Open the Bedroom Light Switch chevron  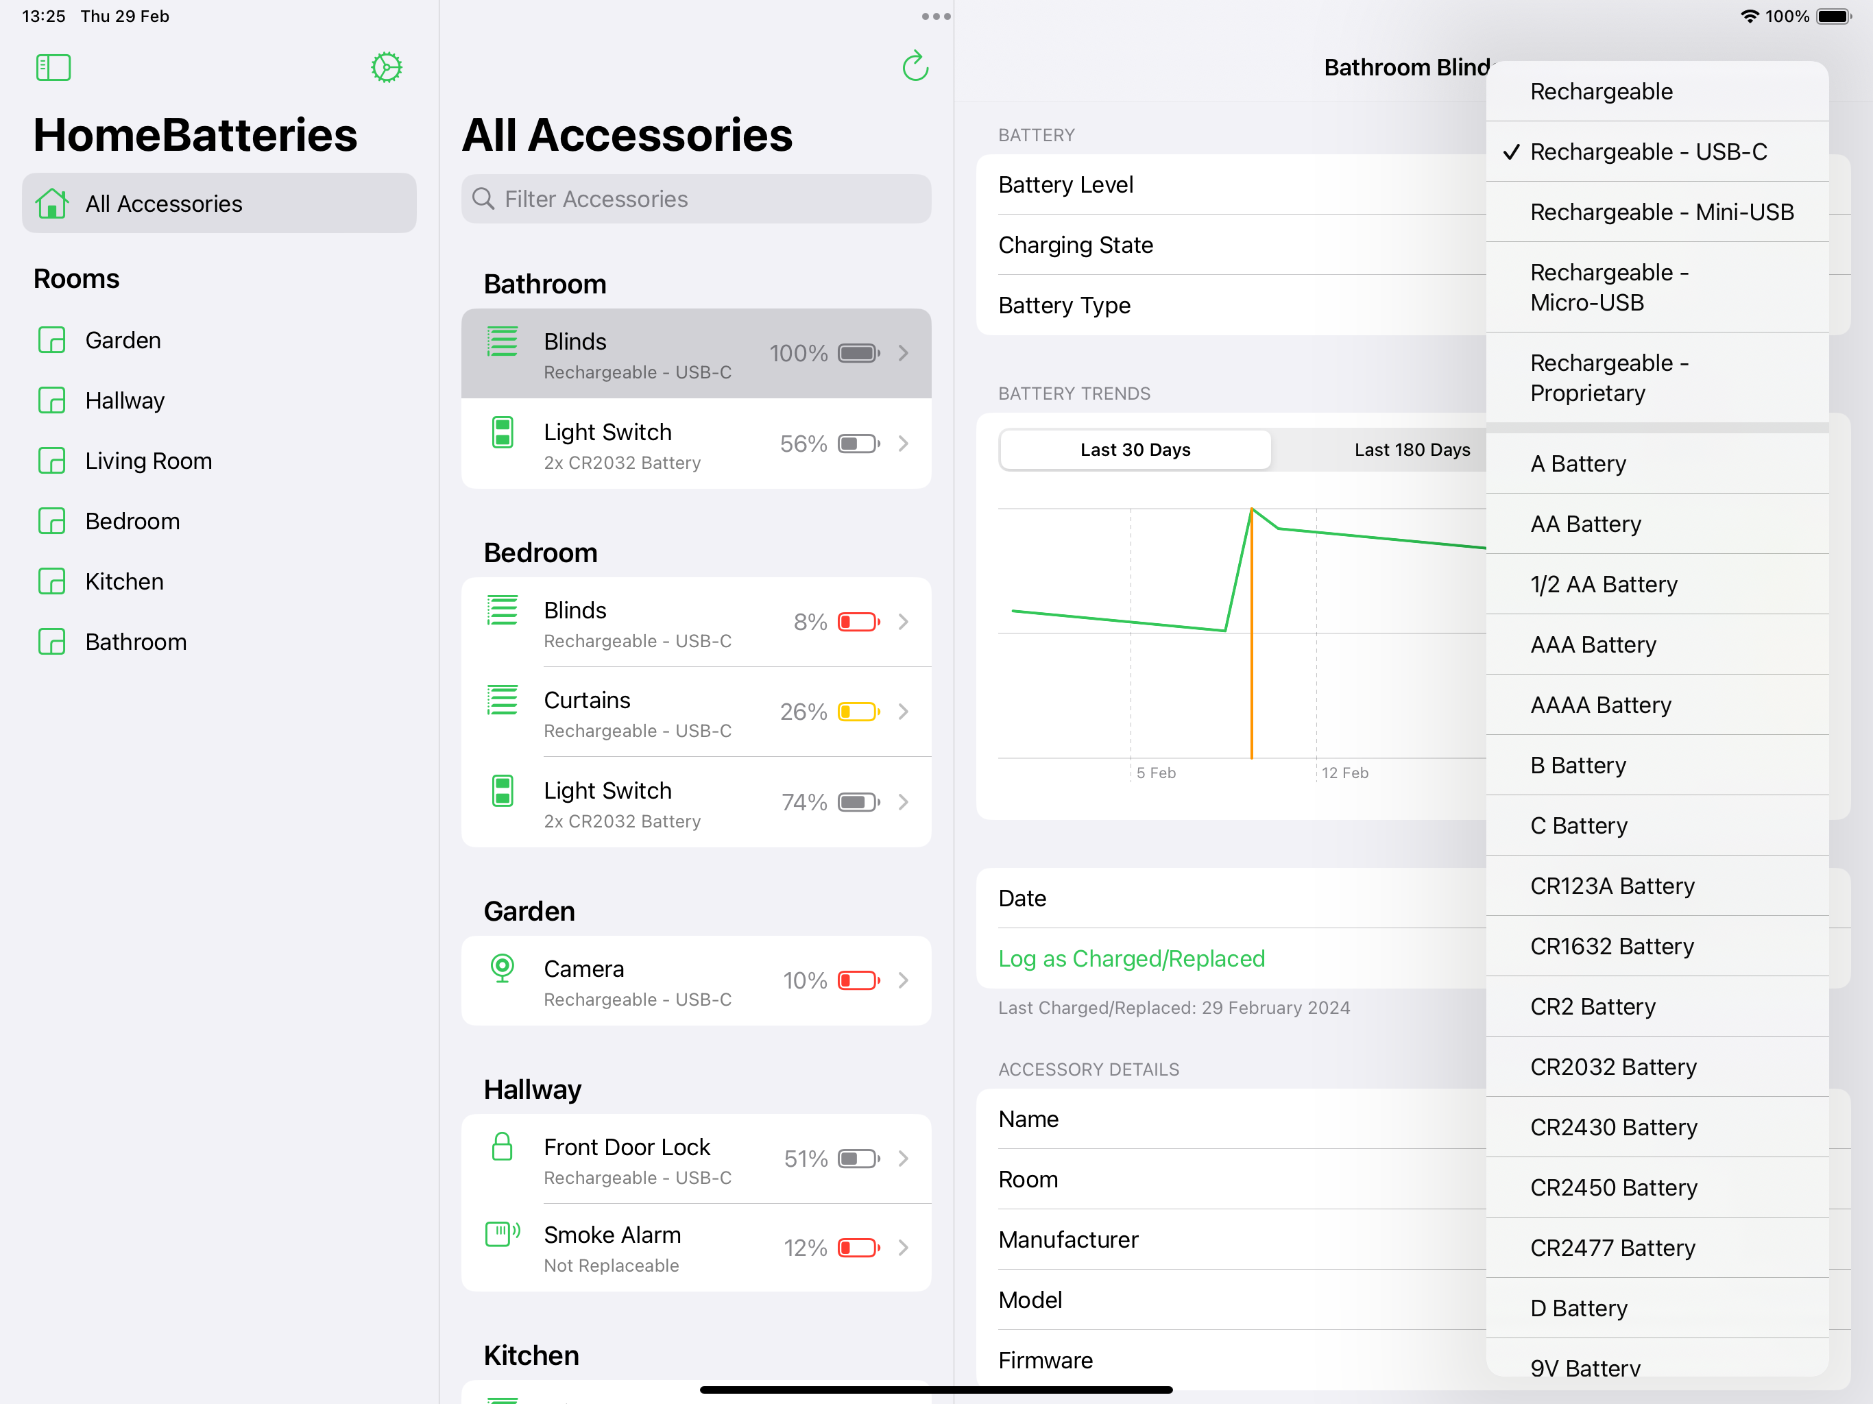tap(904, 803)
